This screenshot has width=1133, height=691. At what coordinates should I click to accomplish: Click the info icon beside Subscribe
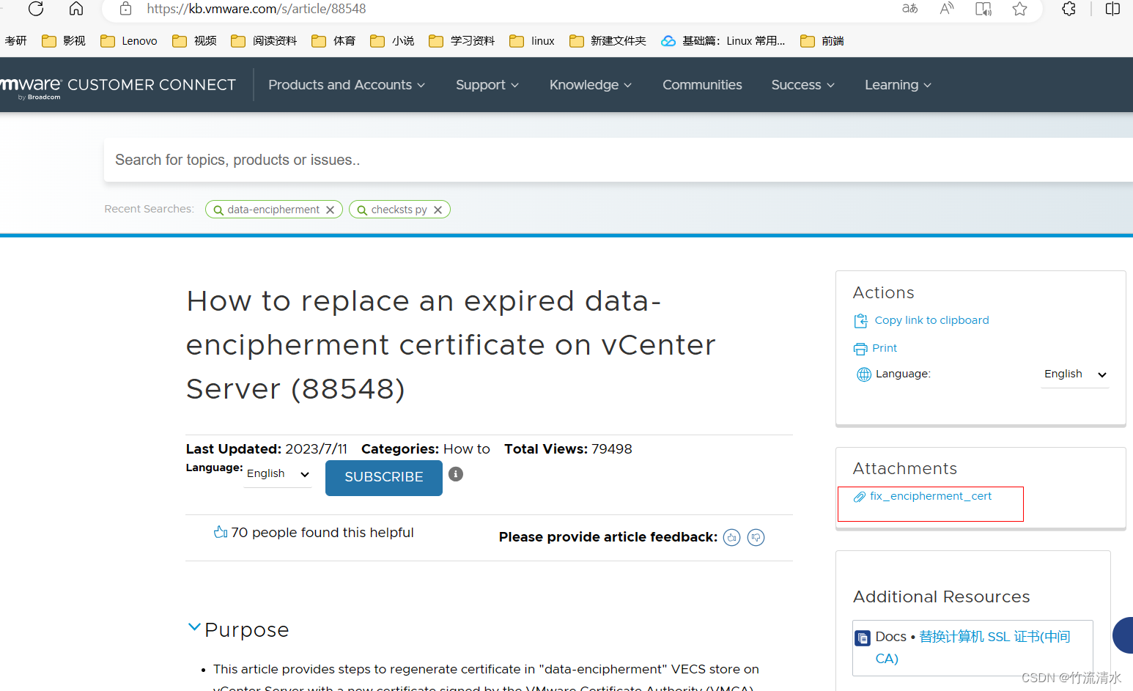coord(456,474)
